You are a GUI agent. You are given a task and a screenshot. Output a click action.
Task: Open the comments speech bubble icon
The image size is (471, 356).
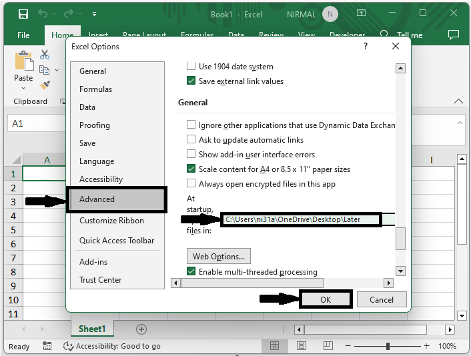click(x=453, y=35)
